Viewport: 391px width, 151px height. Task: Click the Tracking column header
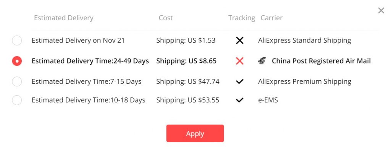coord(242,18)
